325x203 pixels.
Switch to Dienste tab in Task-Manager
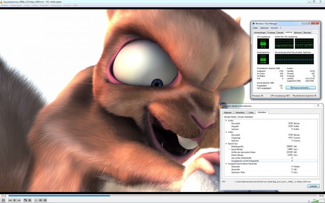pos(280,32)
